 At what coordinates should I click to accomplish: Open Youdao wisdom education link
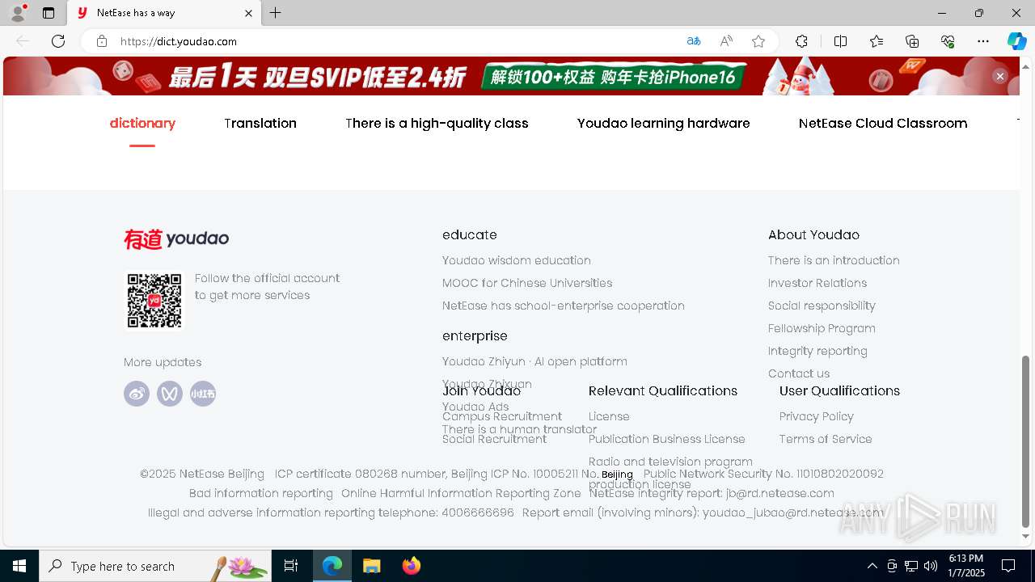[x=517, y=260]
